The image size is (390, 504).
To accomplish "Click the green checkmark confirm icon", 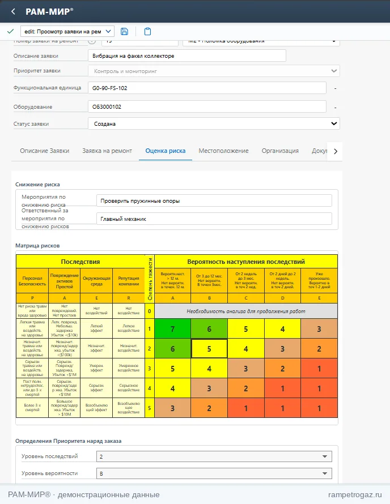I will pos(10,31).
